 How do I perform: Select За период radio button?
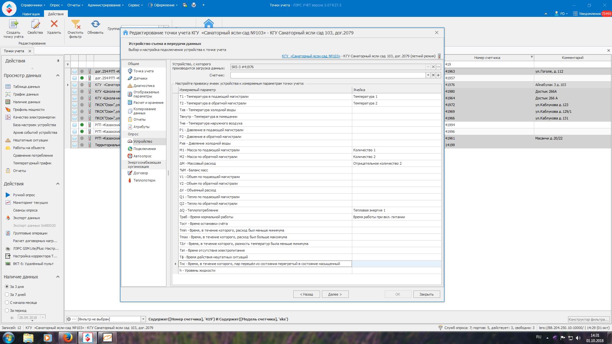pos(7,311)
